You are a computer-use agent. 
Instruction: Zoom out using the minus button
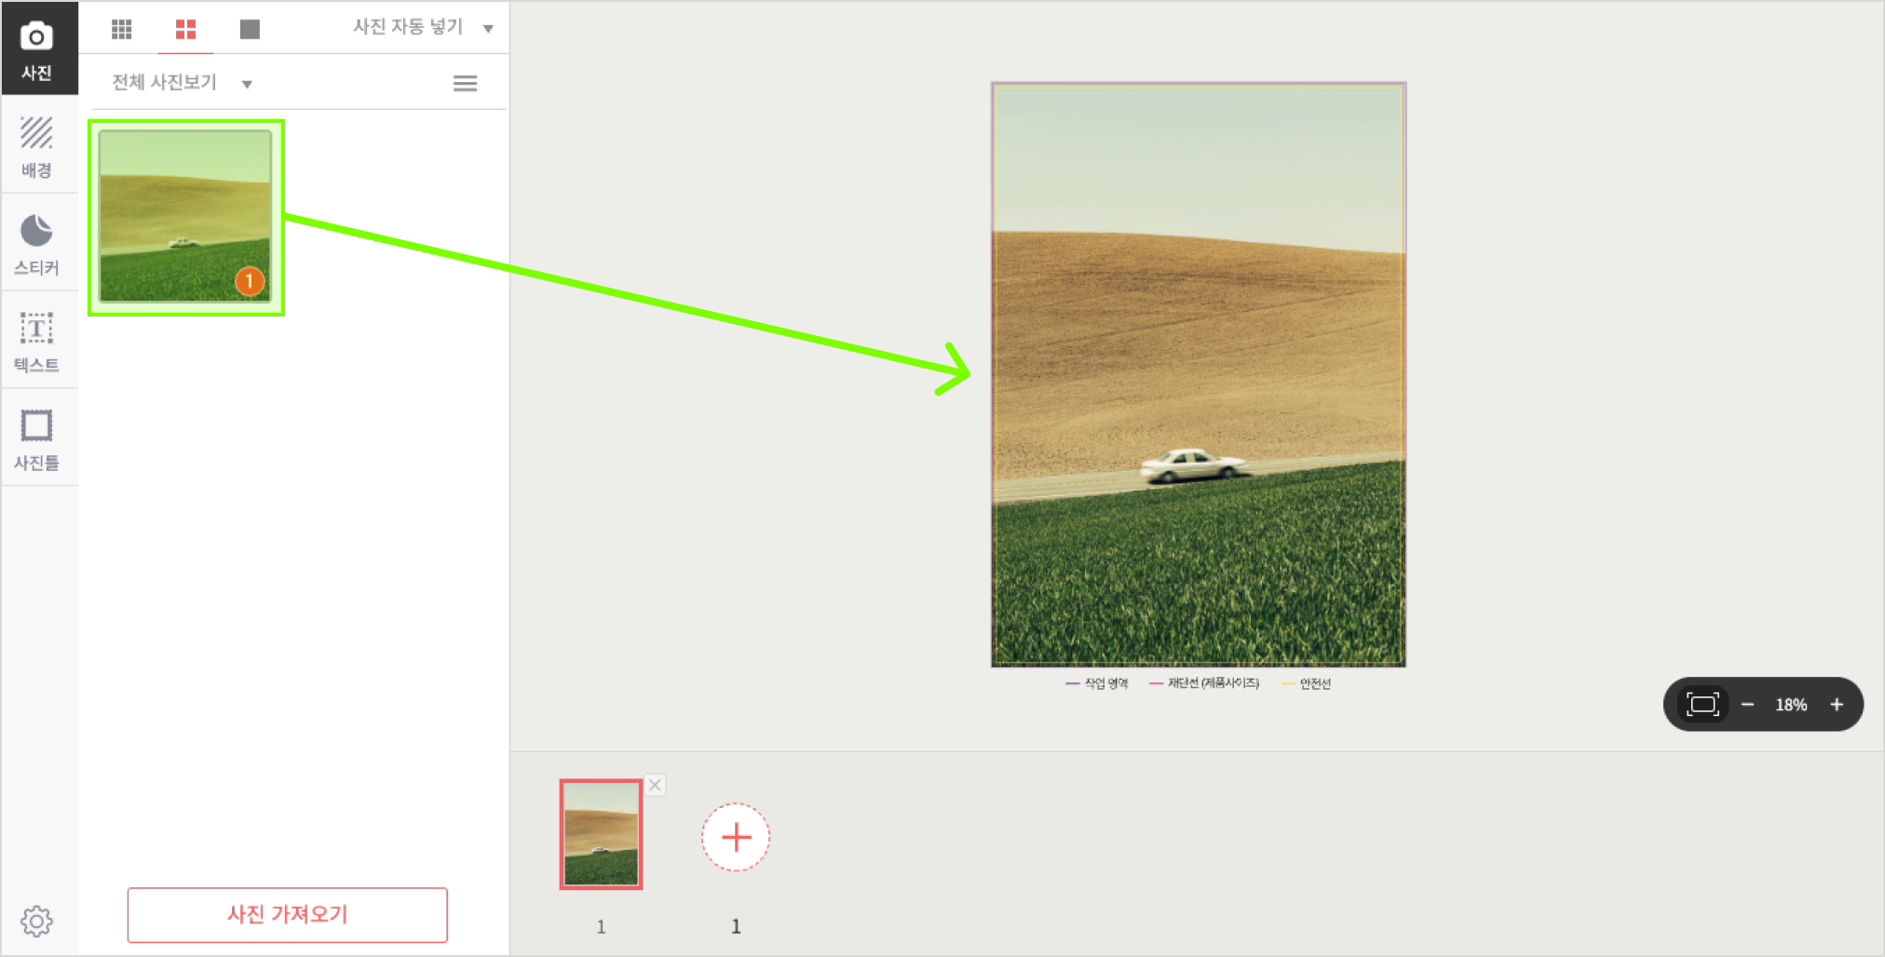tap(1747, 705)
